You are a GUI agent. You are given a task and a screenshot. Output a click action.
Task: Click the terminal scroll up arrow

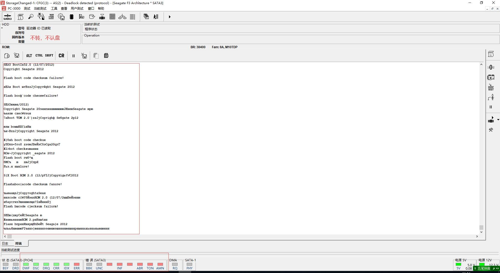click(x=481, y=64)
